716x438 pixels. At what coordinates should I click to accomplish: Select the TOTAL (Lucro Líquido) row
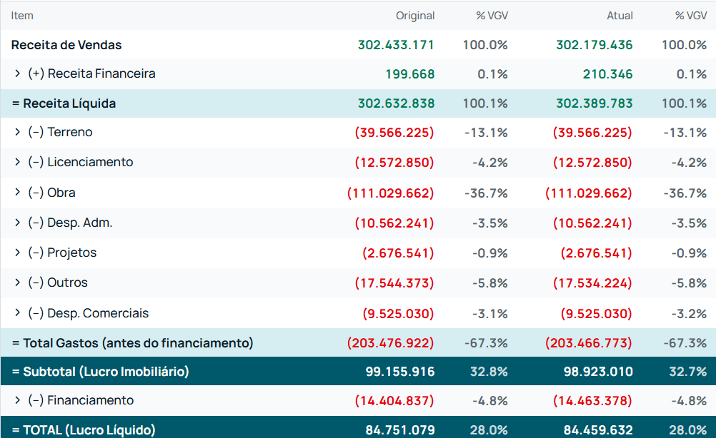[x=358, y=427]
